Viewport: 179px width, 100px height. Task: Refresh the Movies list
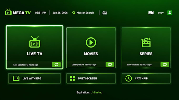(110, 64)
